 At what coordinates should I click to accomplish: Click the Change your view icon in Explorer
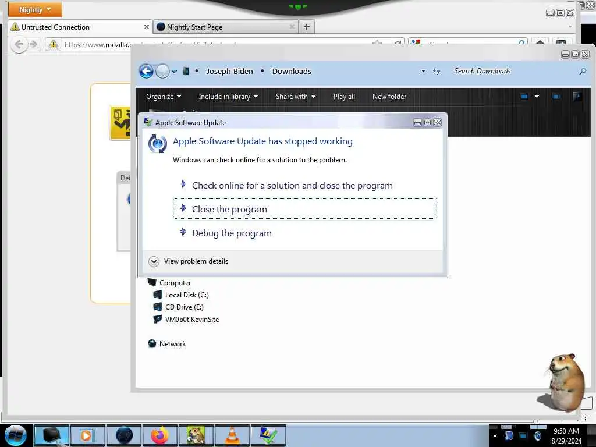(x=524, y=97)
